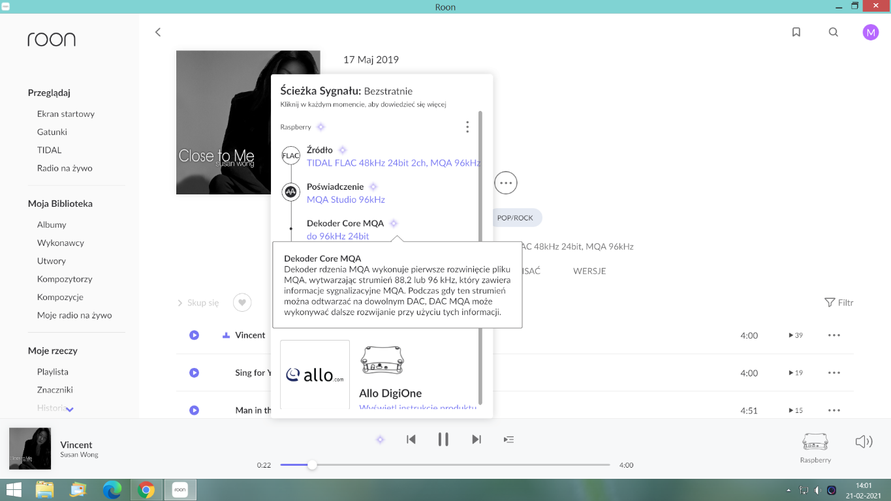This screenshot has width=891, height=501.
Task: Open three-dot menu for 4:51 track
Action: (834, 410)
